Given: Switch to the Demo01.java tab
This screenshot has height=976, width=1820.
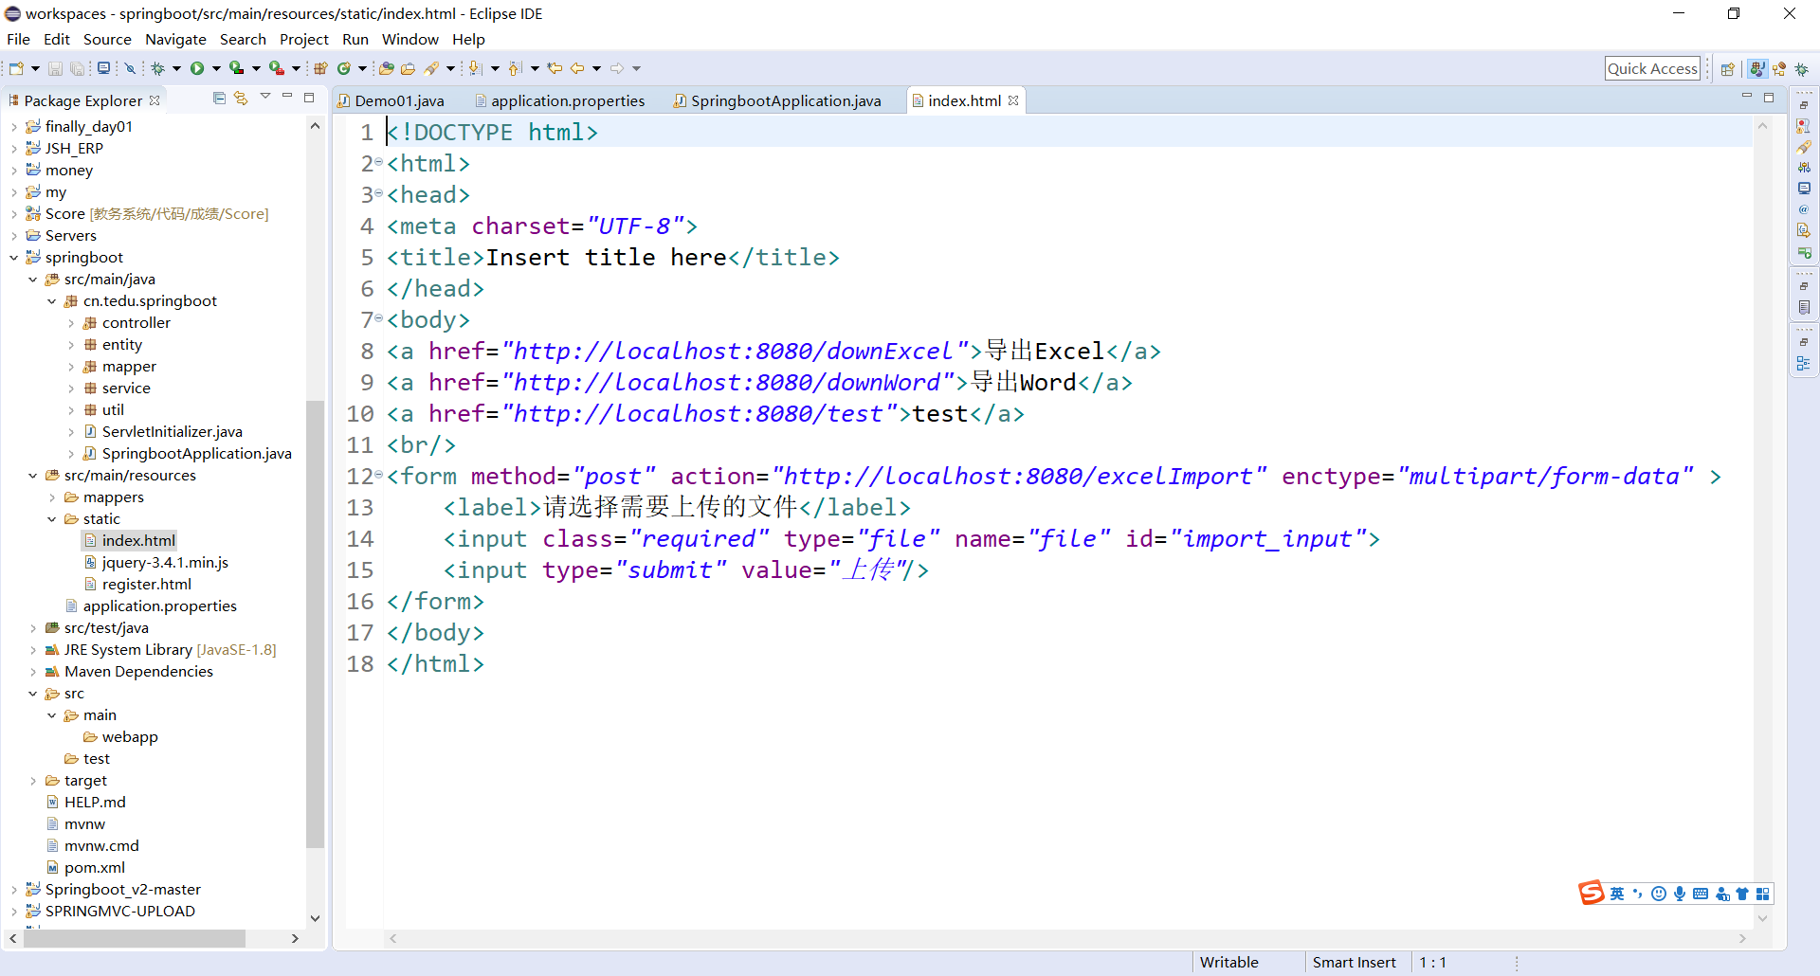Looking at the screenshot, I should [x=391, y=100].
